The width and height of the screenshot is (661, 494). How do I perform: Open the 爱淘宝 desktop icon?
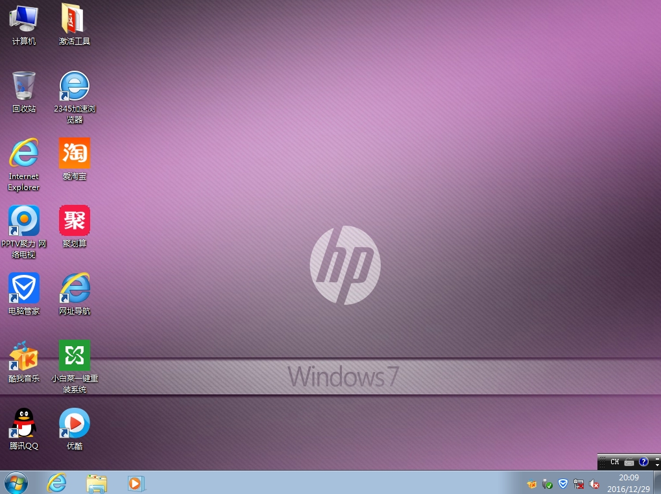[74, 159]
